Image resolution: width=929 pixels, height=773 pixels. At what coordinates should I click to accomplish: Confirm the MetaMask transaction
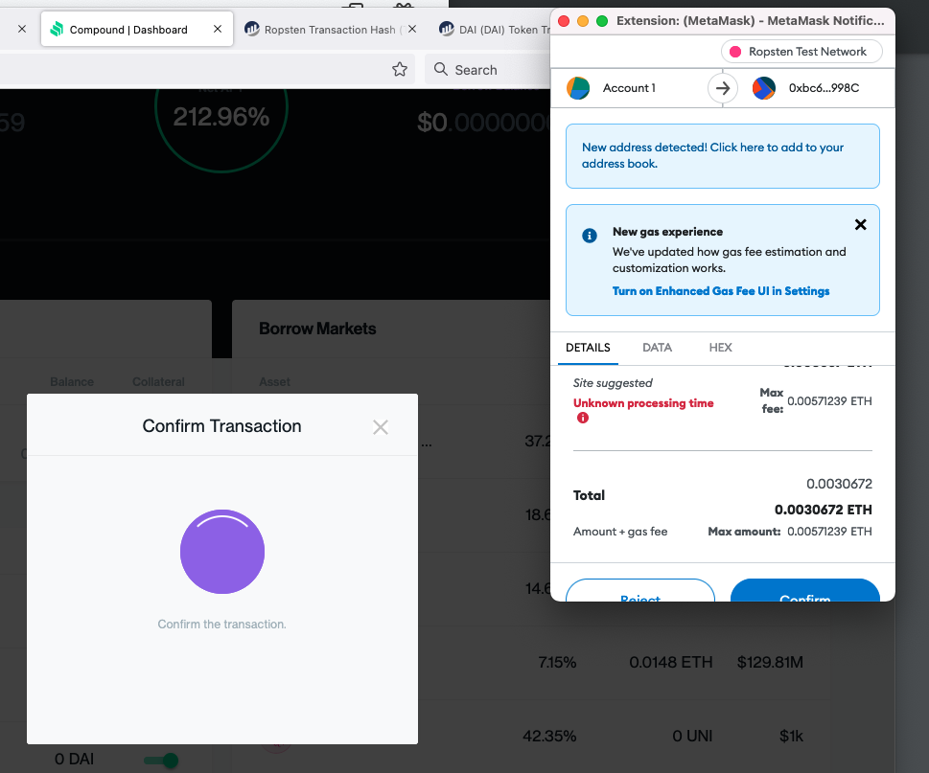pyautogui.click(x=804, y=591)
